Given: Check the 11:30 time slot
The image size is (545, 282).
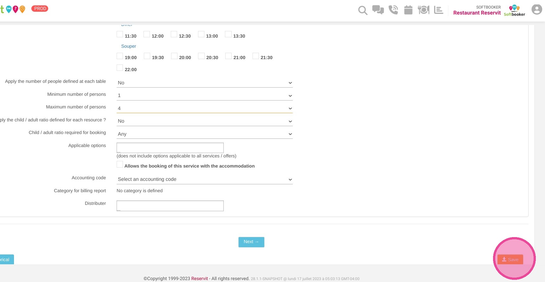Looking at the screenshot, I should point(120,34).
